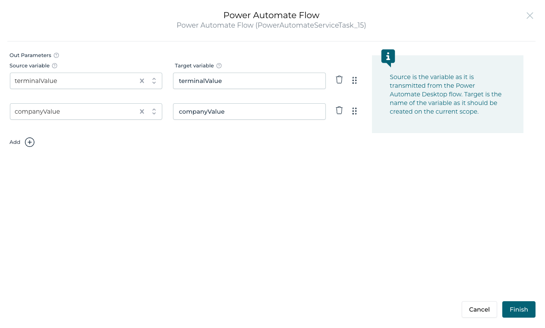Click the info icon above the description panel

[387, 56]
